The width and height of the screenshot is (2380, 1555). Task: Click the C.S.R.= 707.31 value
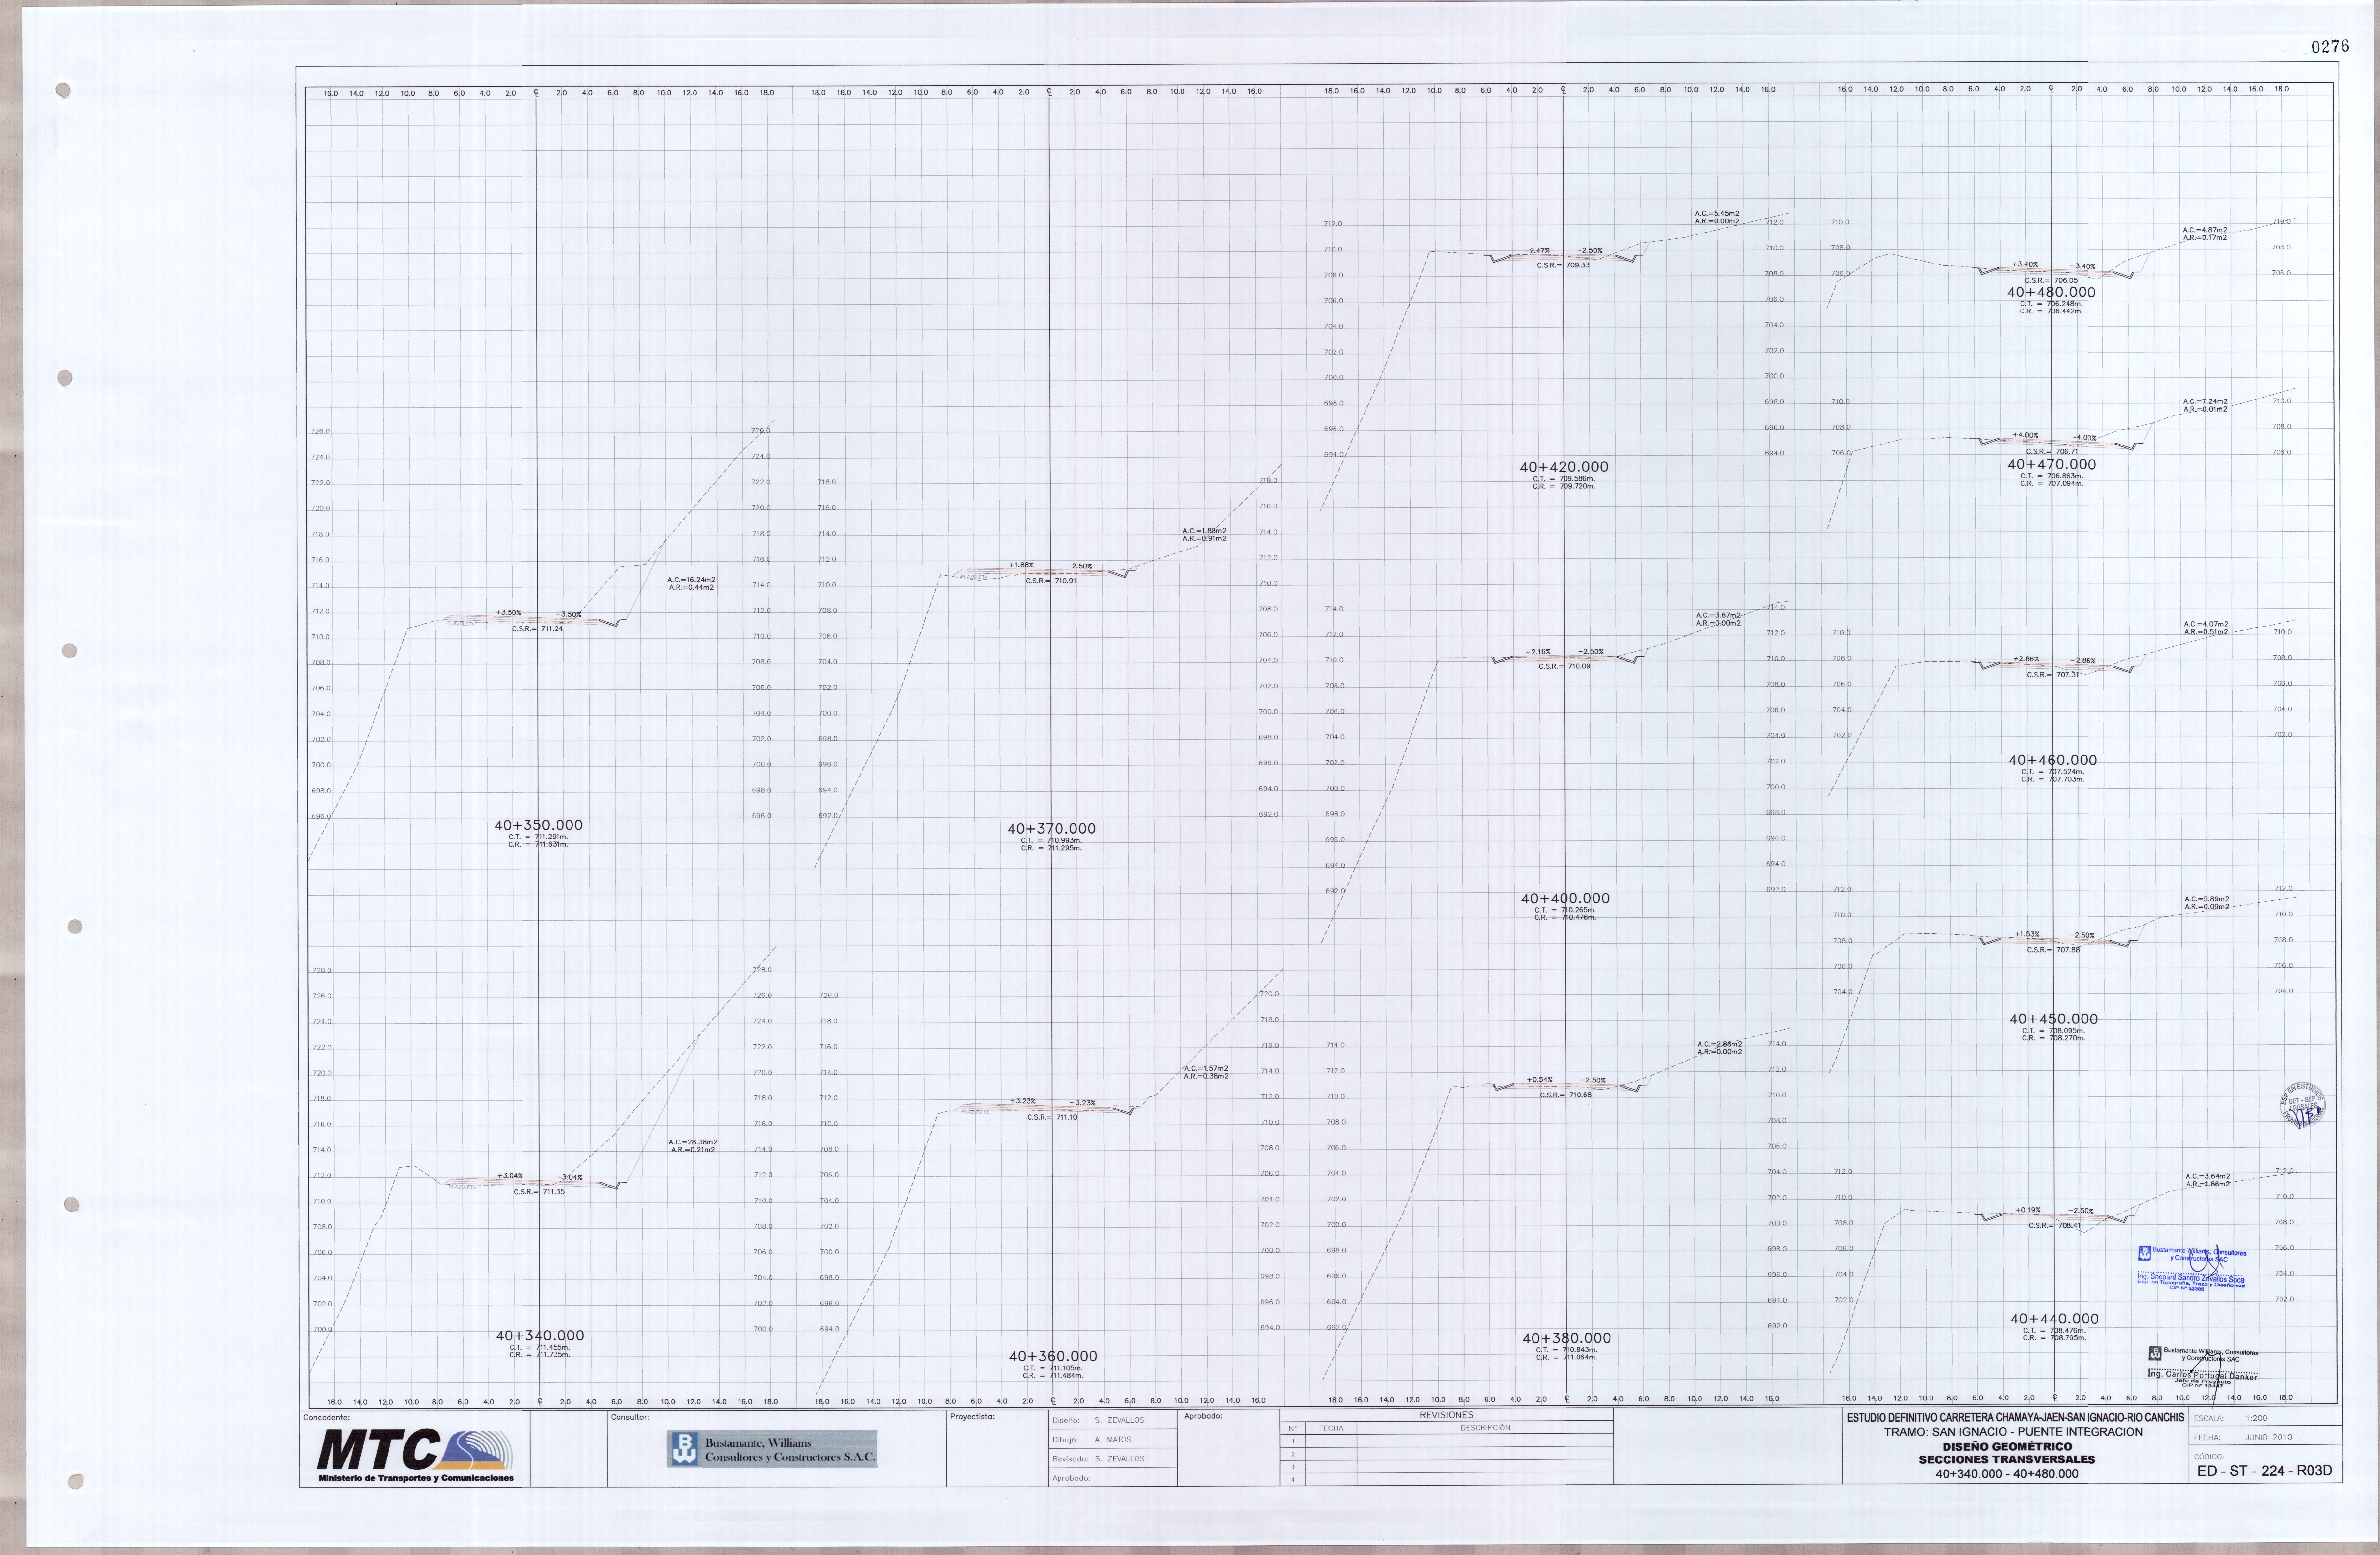click(2053, 675)
